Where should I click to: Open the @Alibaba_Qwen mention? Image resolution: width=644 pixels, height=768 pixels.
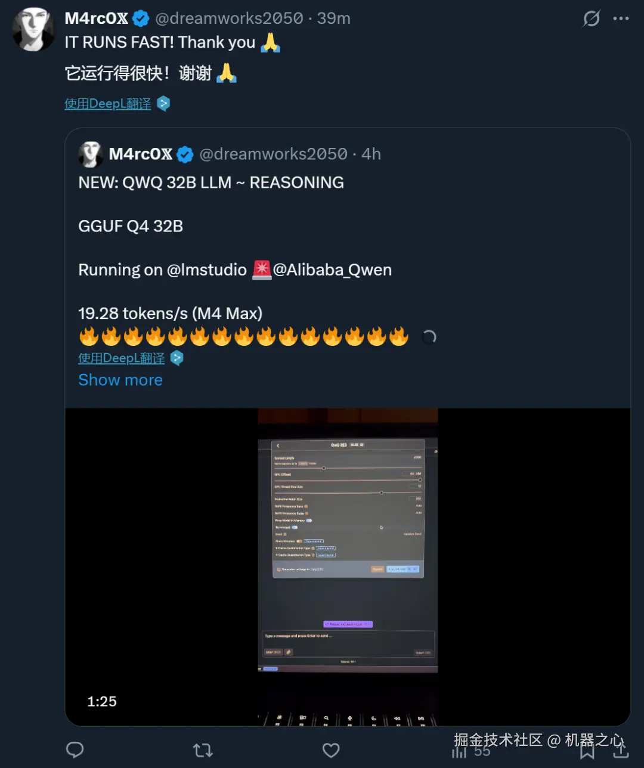[x=332, y=270]
